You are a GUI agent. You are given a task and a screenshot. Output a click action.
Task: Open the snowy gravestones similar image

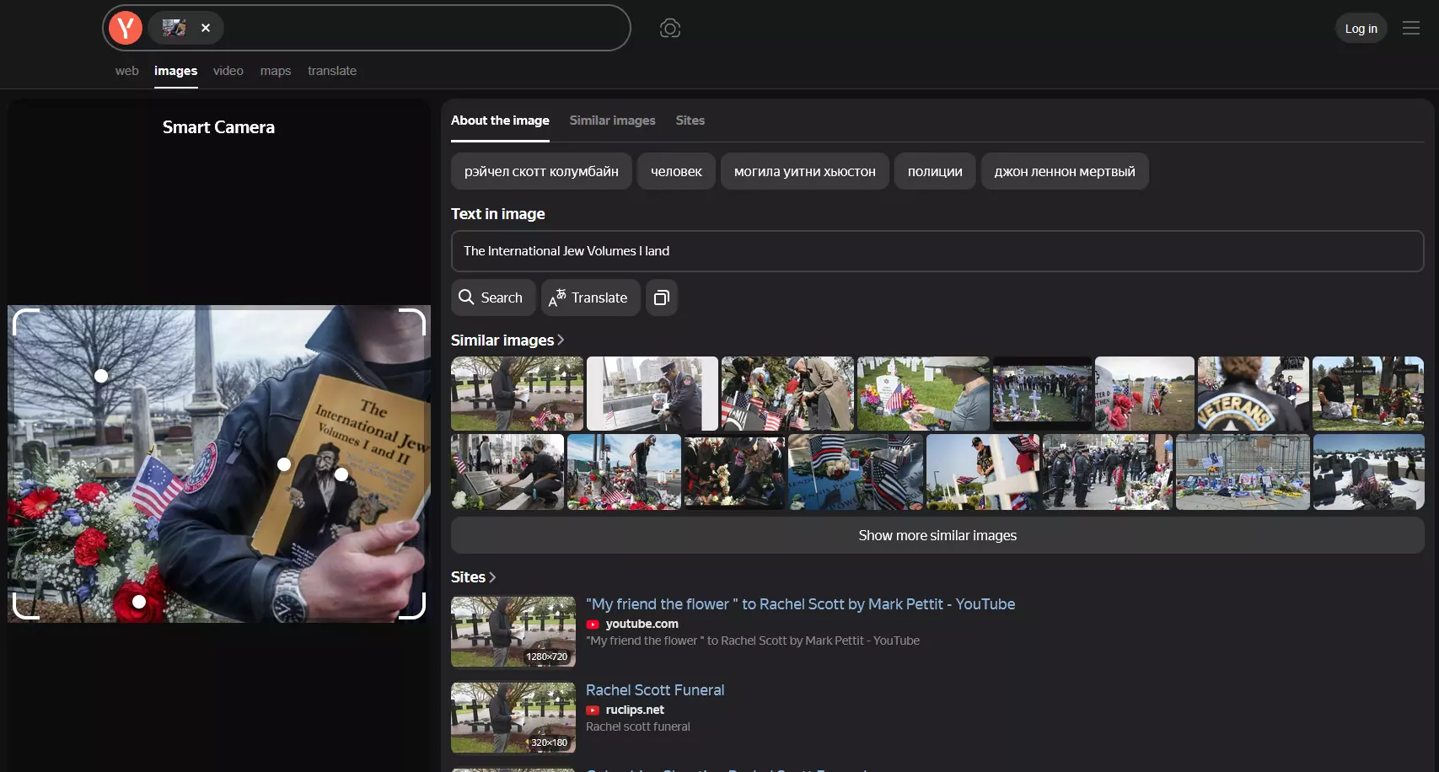(x=1368, y=472)
